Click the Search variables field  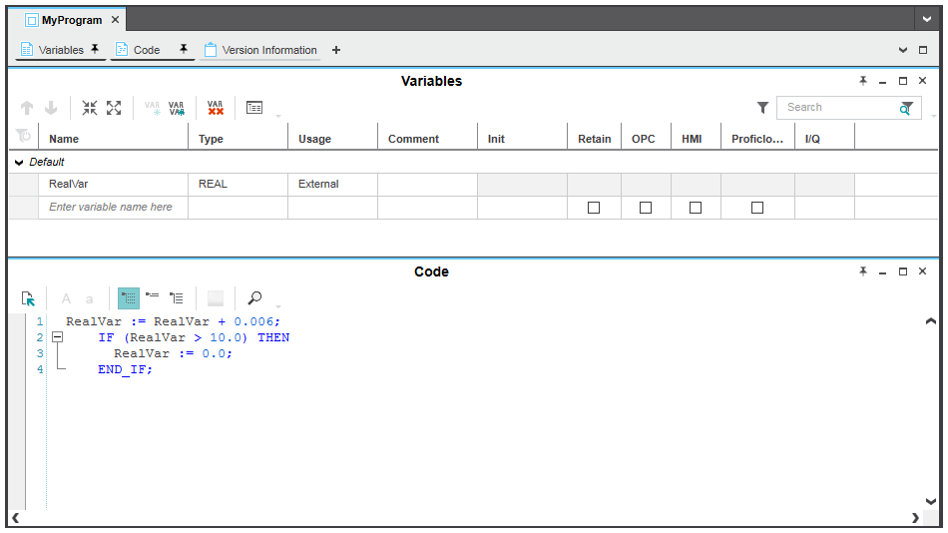836,108
